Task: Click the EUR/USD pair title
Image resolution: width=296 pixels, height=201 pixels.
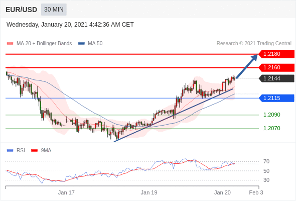Action: pyautogui.click(x=21, y=10)
